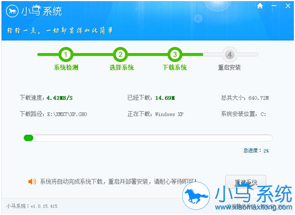Click the orange speaker icon
Image resolution: width=295 pixels, height=215 pixels.
coord(32,181)
